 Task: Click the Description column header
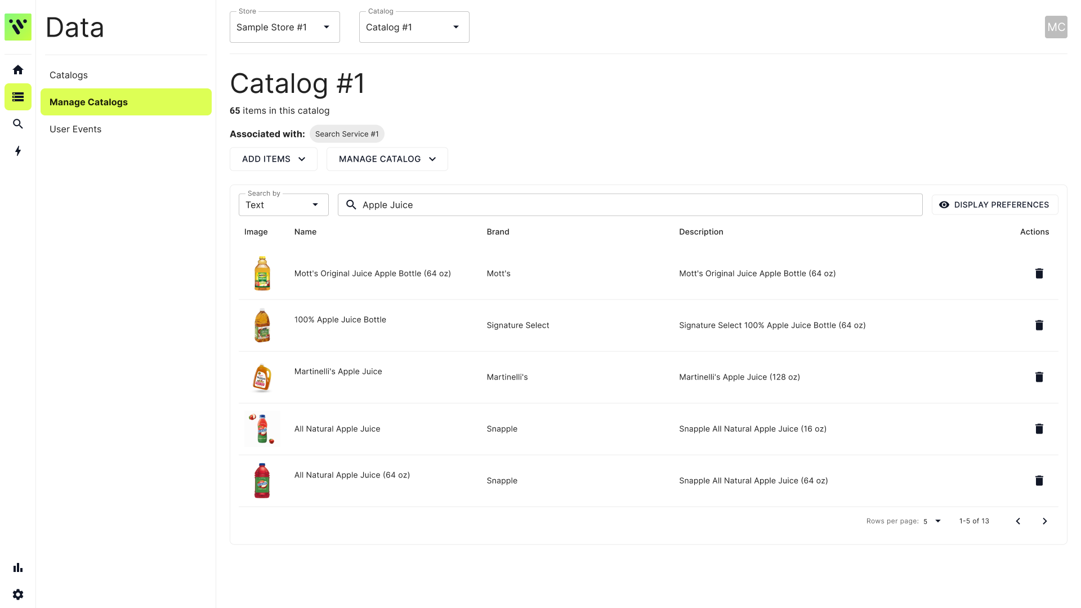click(x=701, y=232)
